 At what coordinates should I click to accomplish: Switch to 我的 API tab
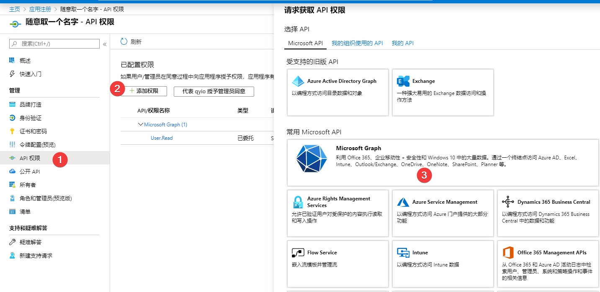click(x=402, y=43)
